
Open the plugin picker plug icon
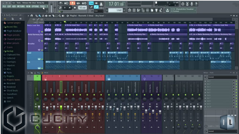156,10
